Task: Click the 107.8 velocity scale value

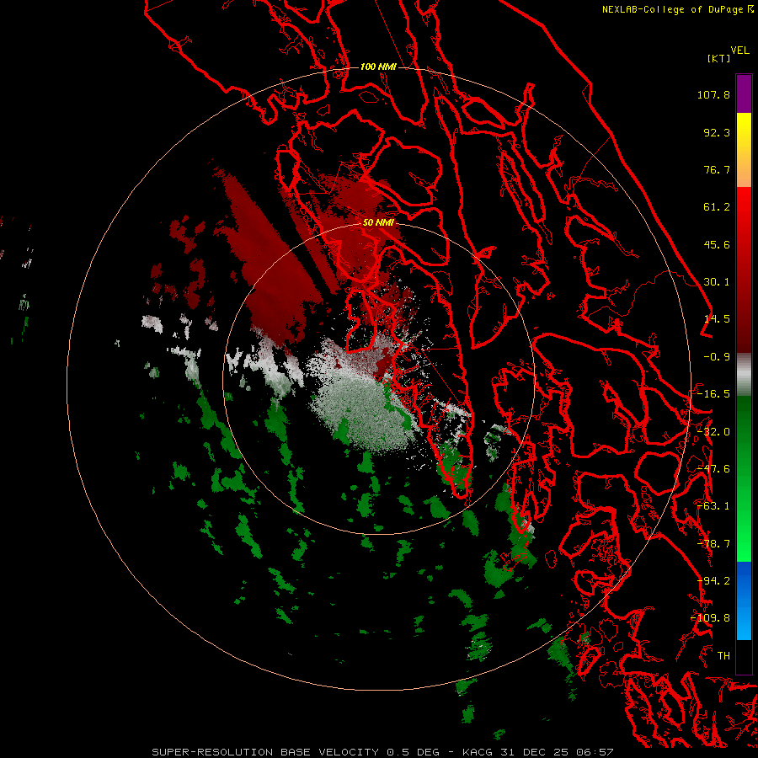Action: [x=713, y=94]
